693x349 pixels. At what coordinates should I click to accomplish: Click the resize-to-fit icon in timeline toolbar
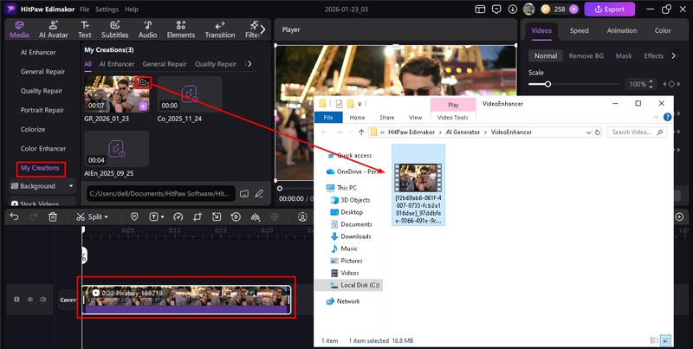(216, 217)
